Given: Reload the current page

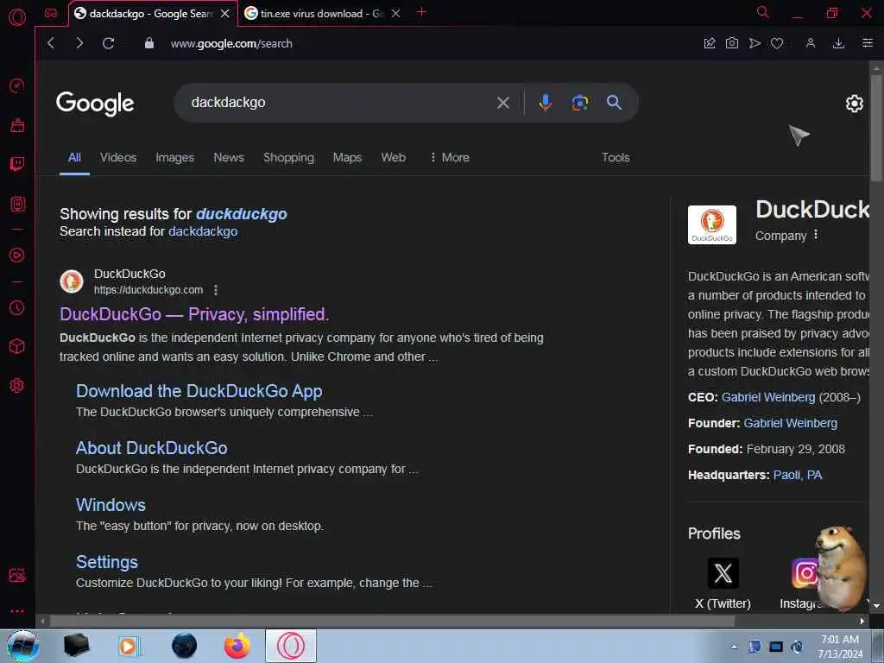Looking at the screenshot, I should [x=108, y=43].
